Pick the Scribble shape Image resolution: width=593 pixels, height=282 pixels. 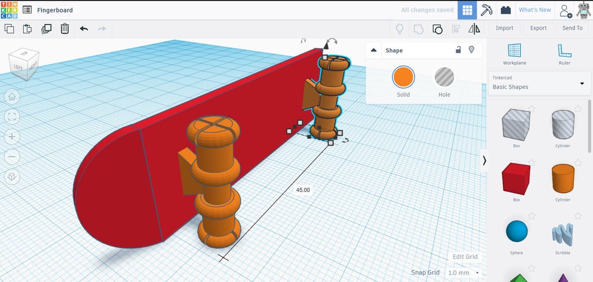click(563, 232)
